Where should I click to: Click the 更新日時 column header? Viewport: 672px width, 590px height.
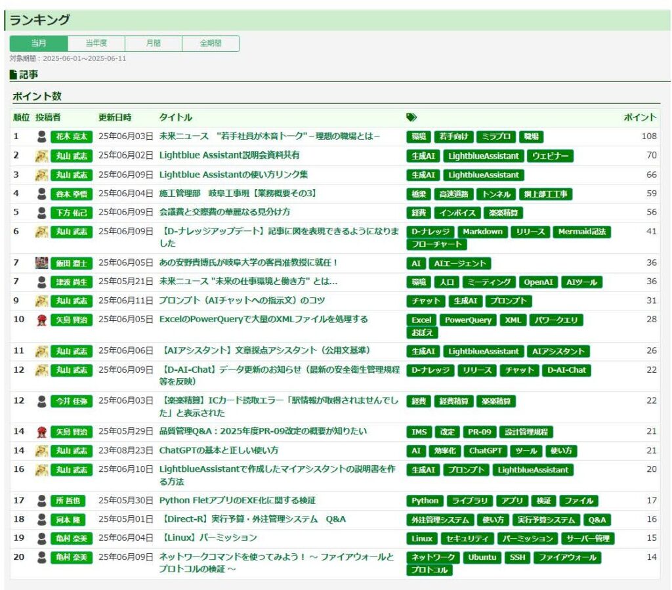click(x=115, y=117)
